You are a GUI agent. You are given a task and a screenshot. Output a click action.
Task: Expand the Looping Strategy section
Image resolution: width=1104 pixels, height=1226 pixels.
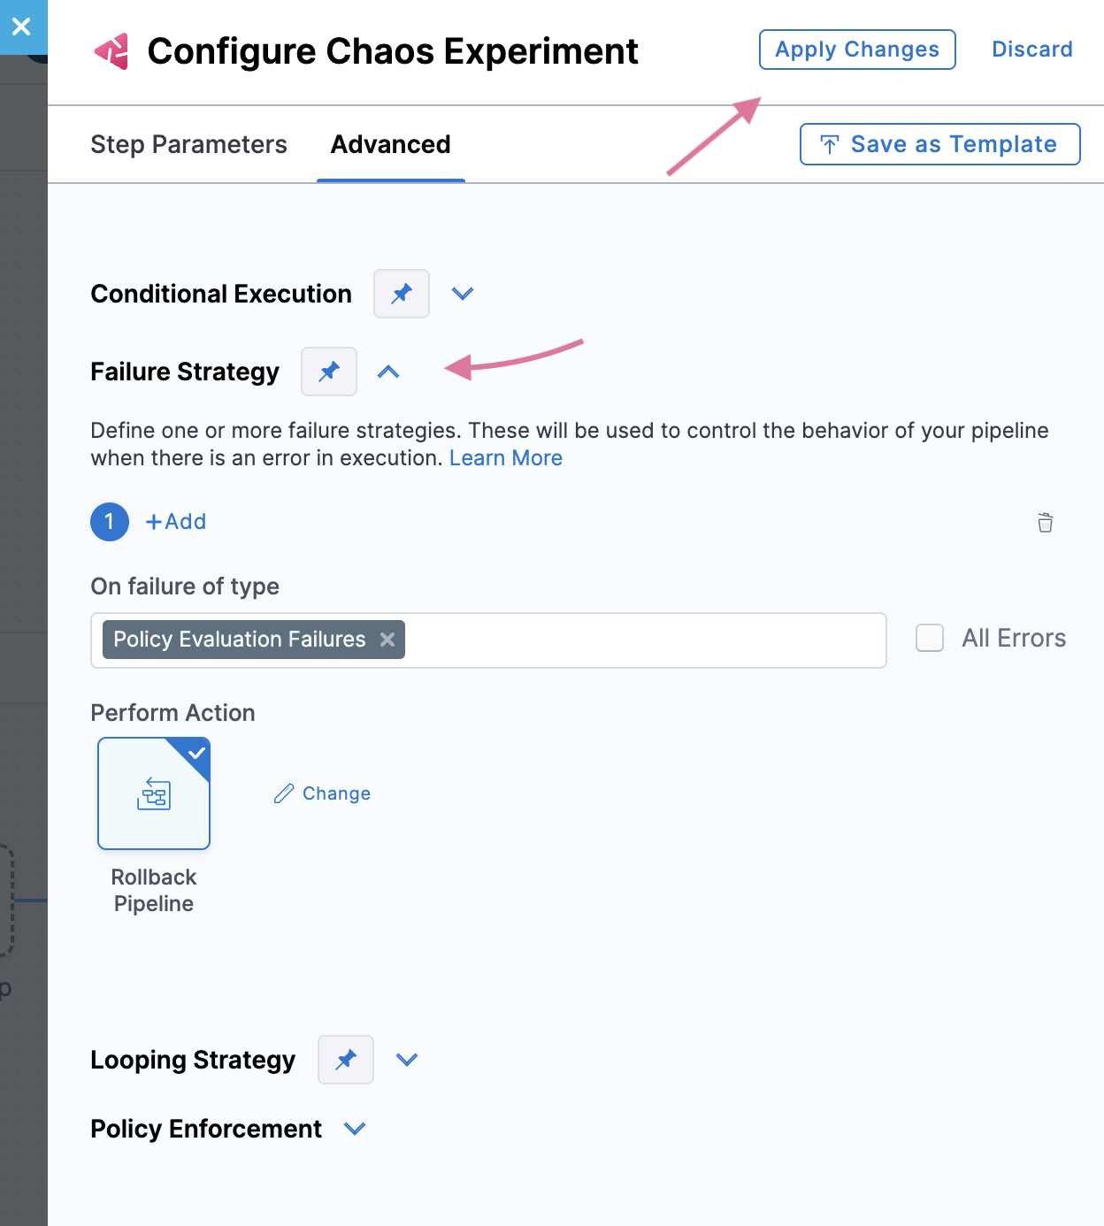click(x=407, y=1060)
